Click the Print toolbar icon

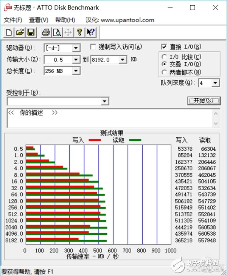coord(46,32)
